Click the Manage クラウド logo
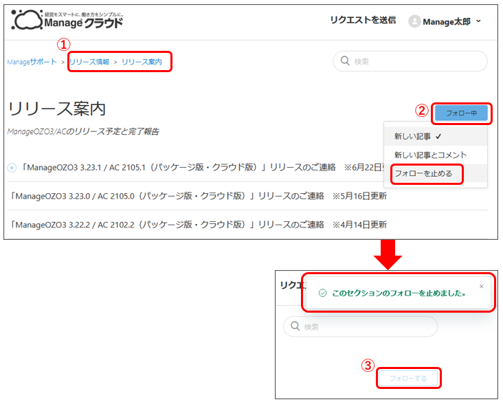 coord(67,21)
